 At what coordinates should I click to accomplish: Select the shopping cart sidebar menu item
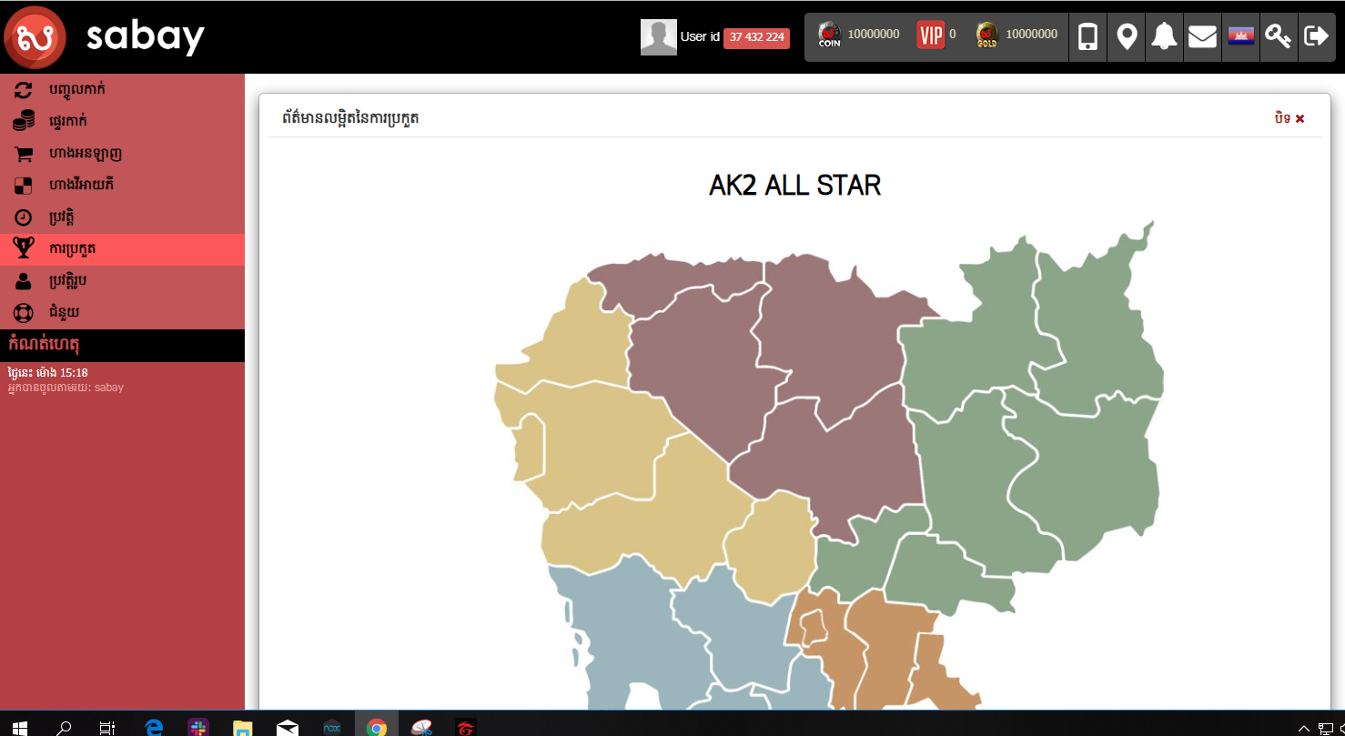pyautogui.click(x=85, y=153)
